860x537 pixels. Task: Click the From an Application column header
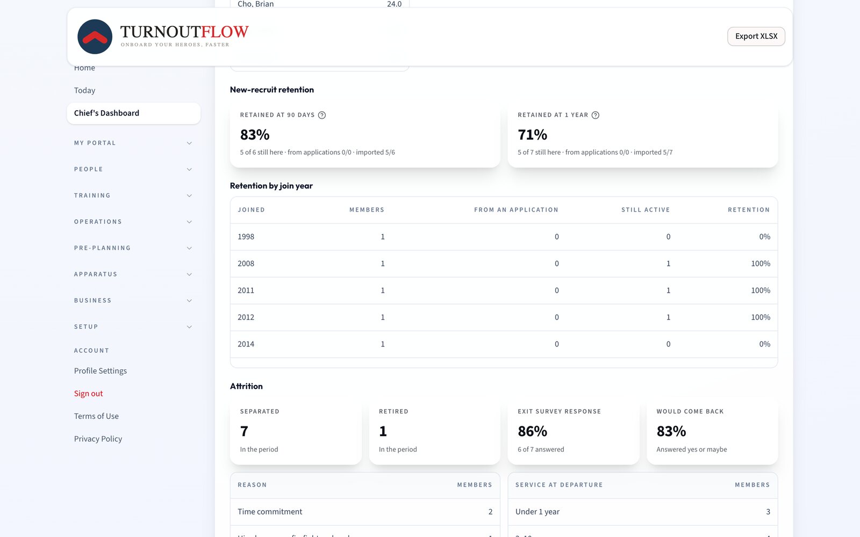click(516, 210)
